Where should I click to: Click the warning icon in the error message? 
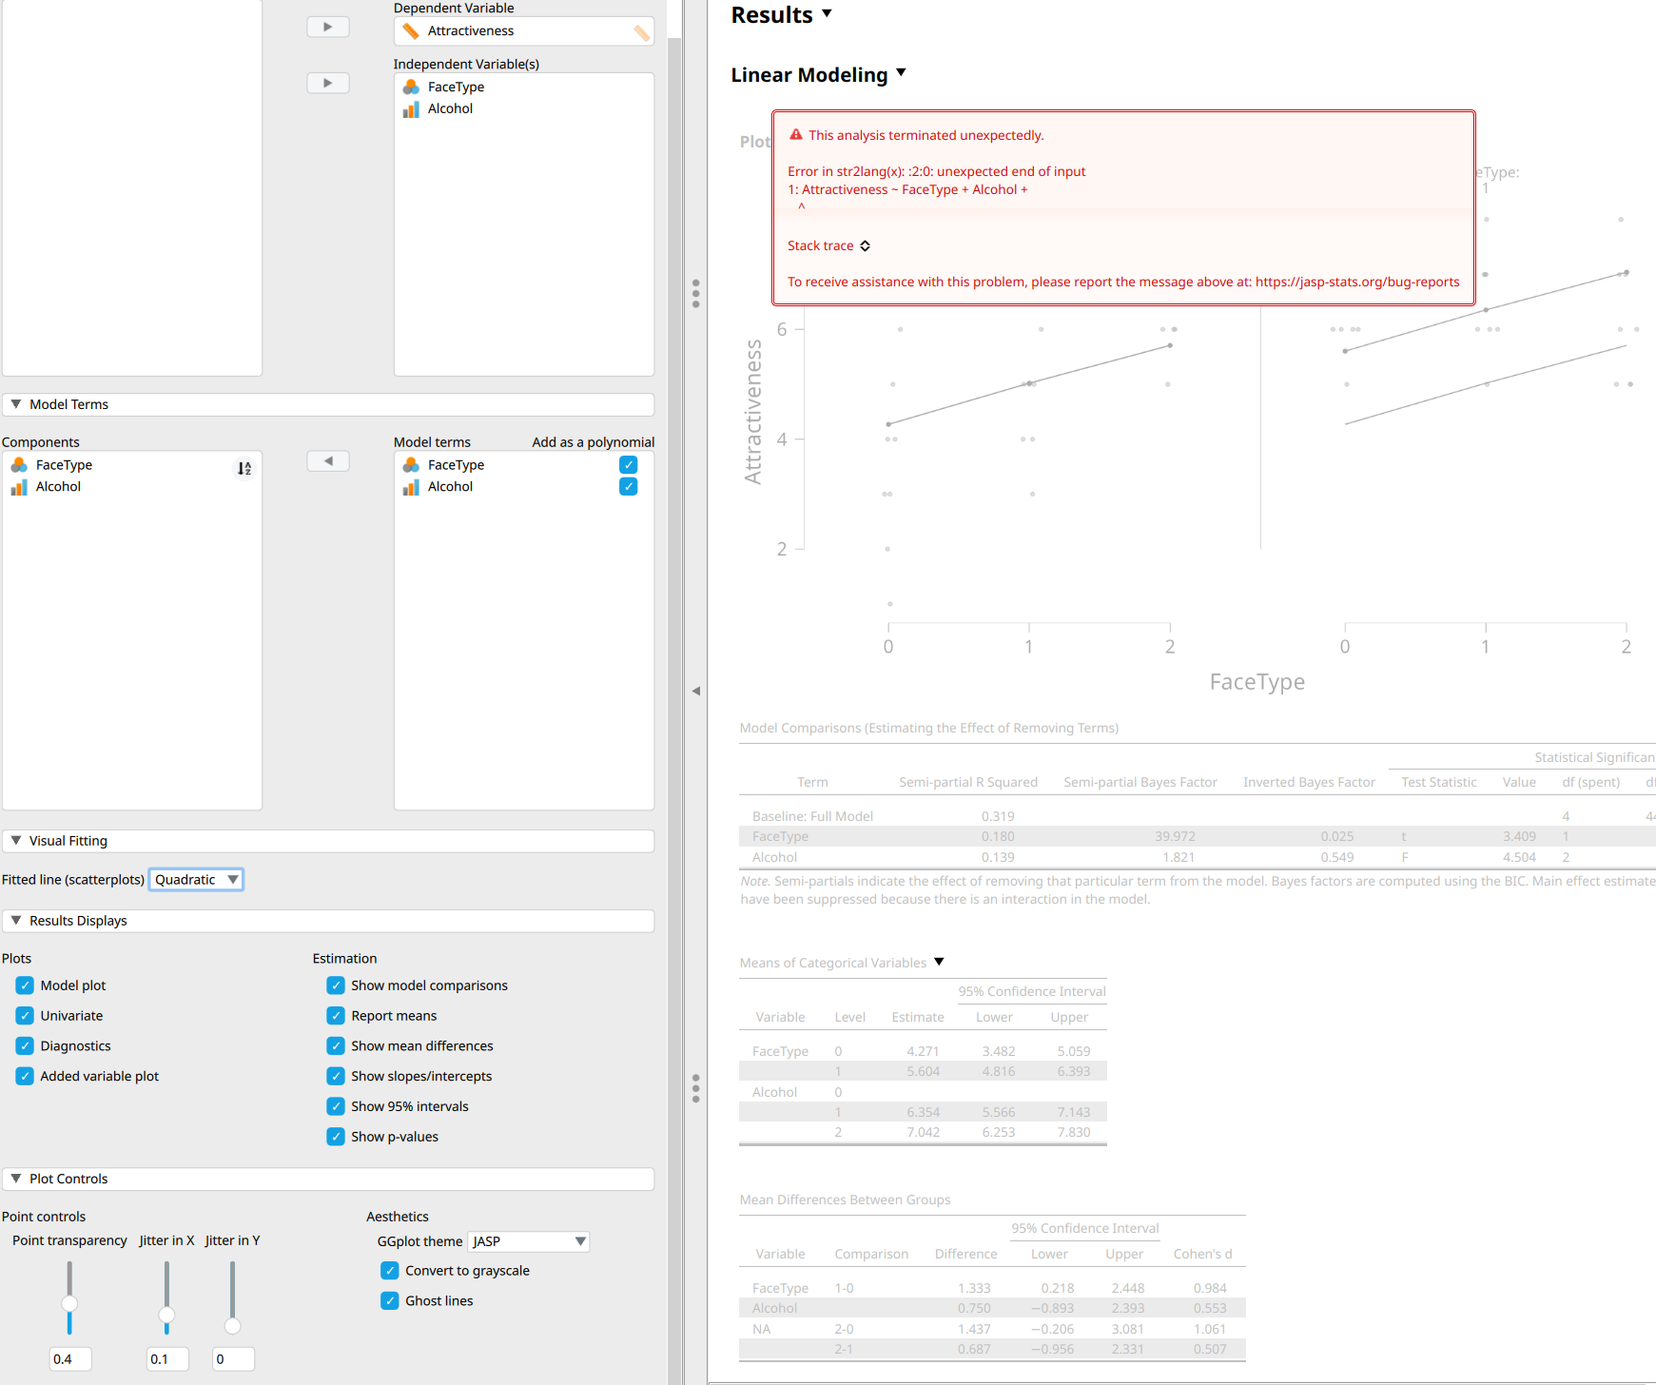(x=795, y=134)
